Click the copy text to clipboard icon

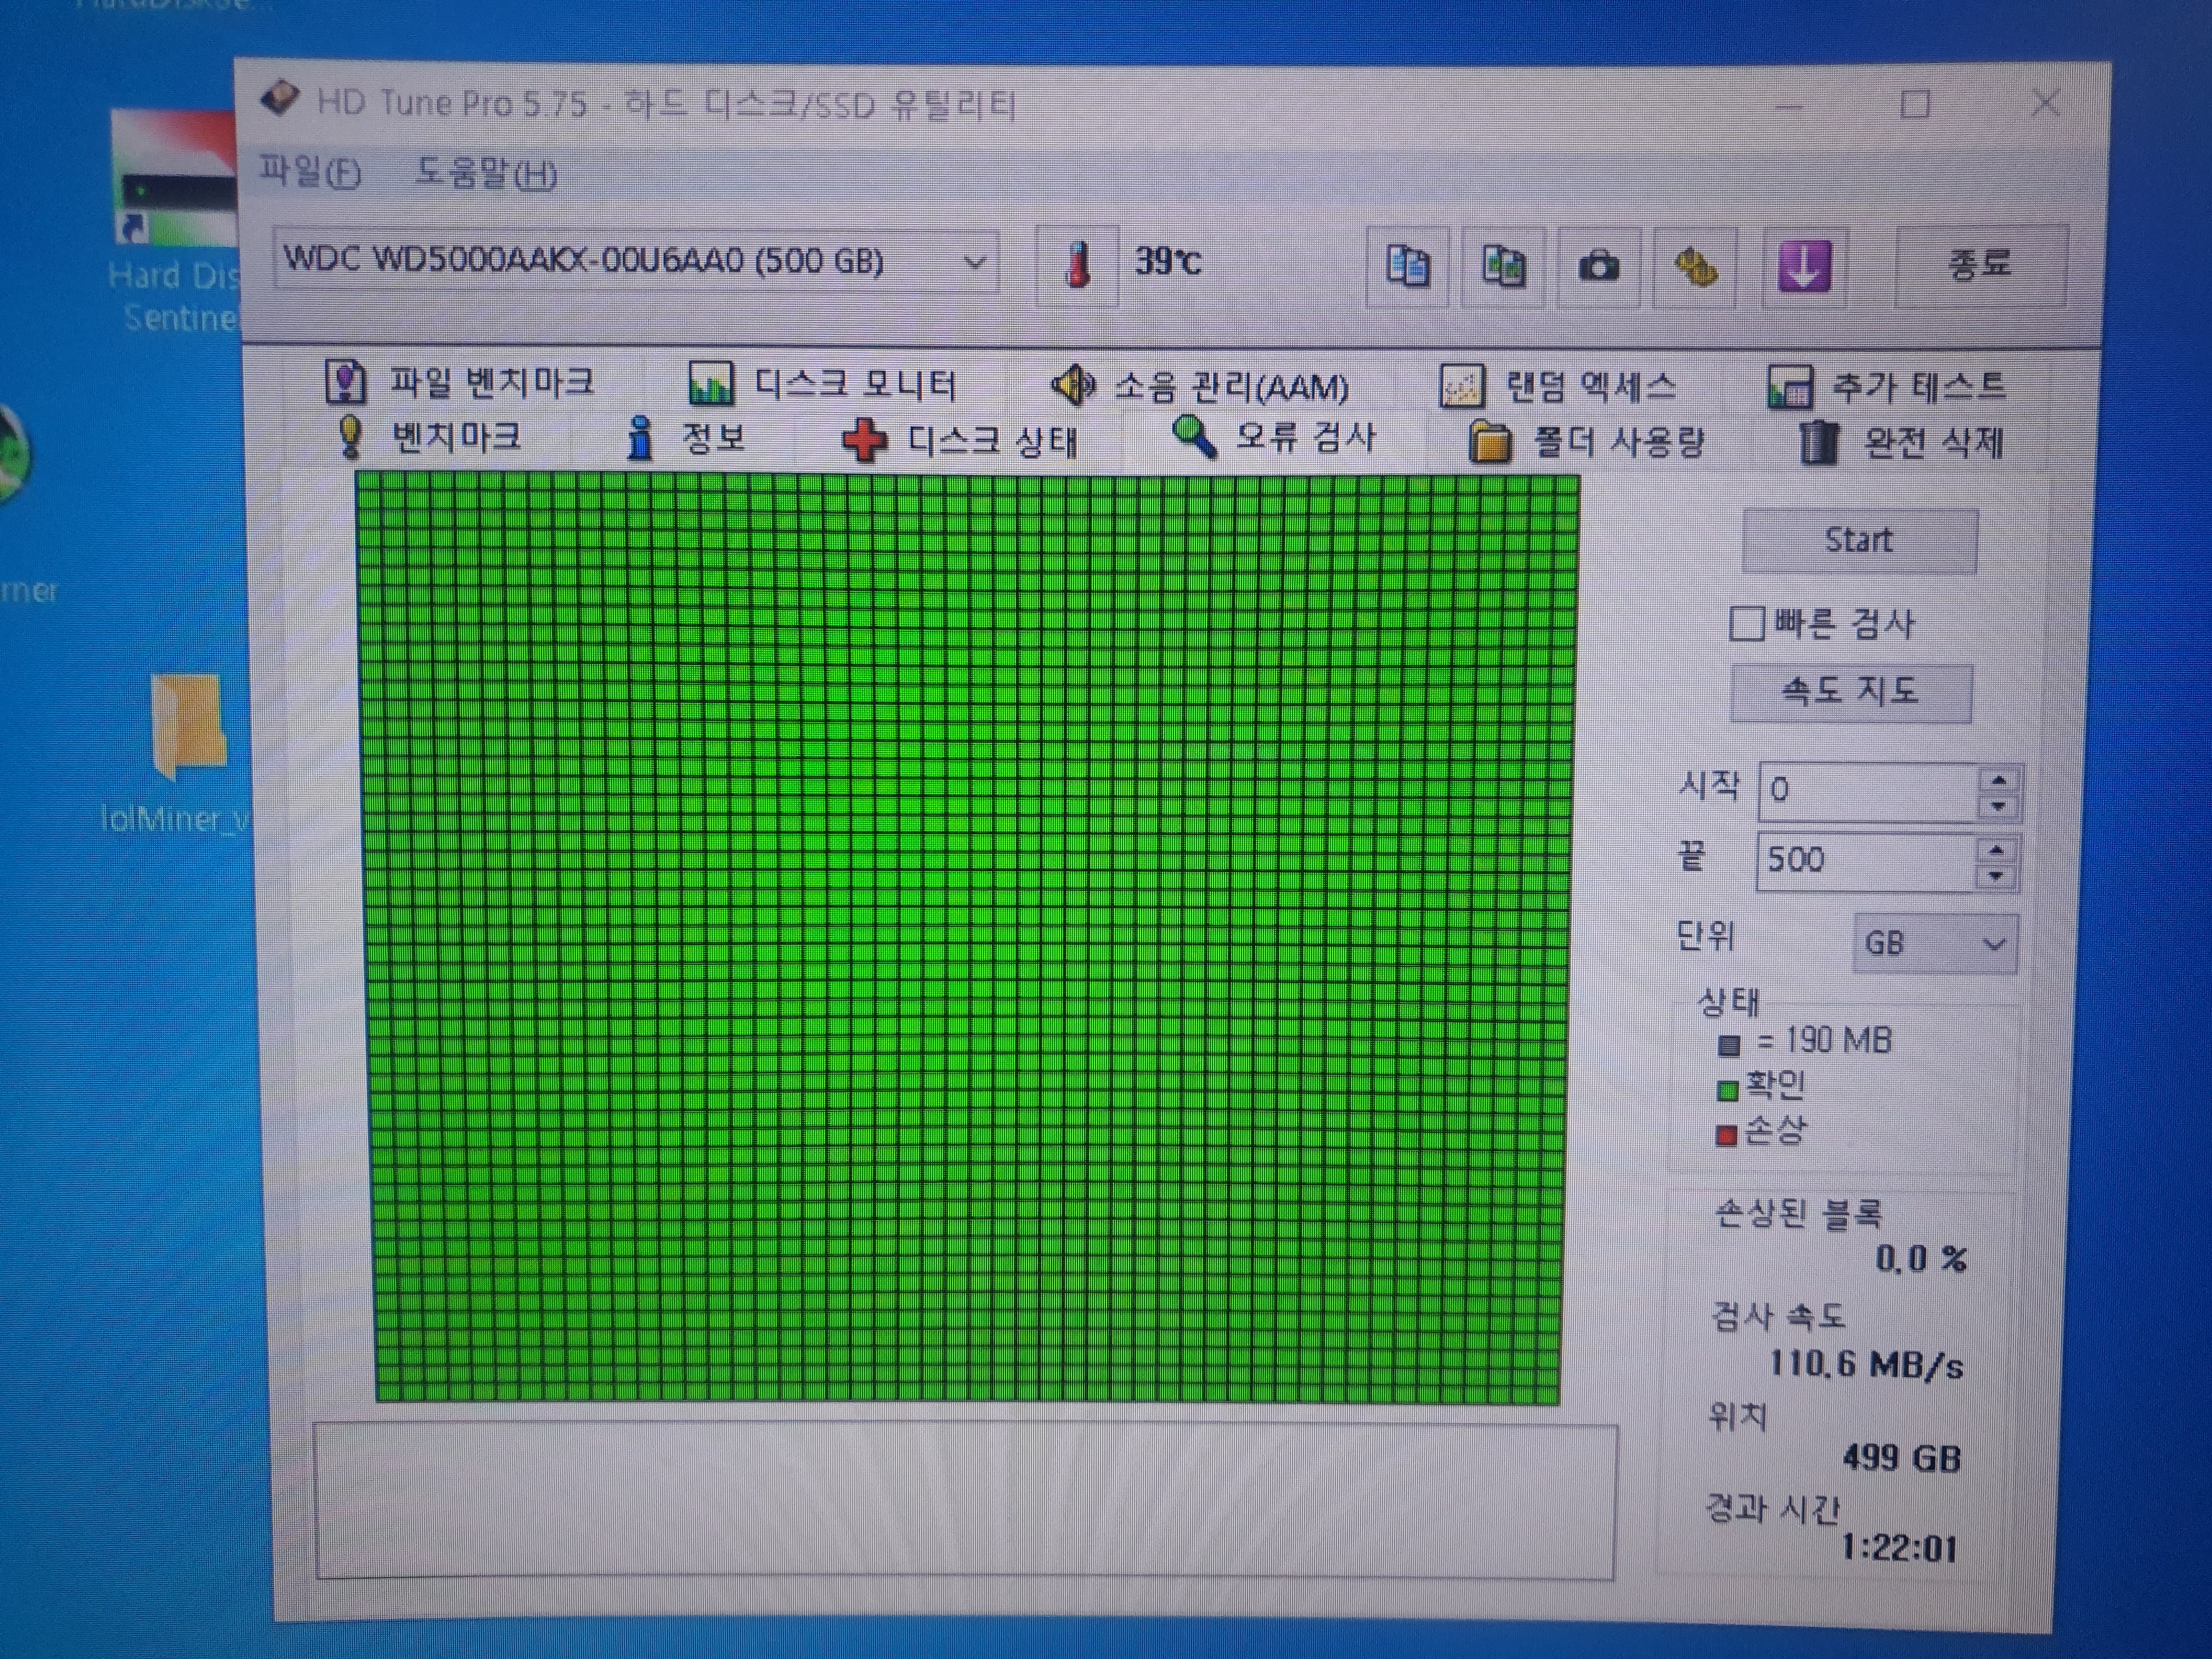[x=1407, y=266]
